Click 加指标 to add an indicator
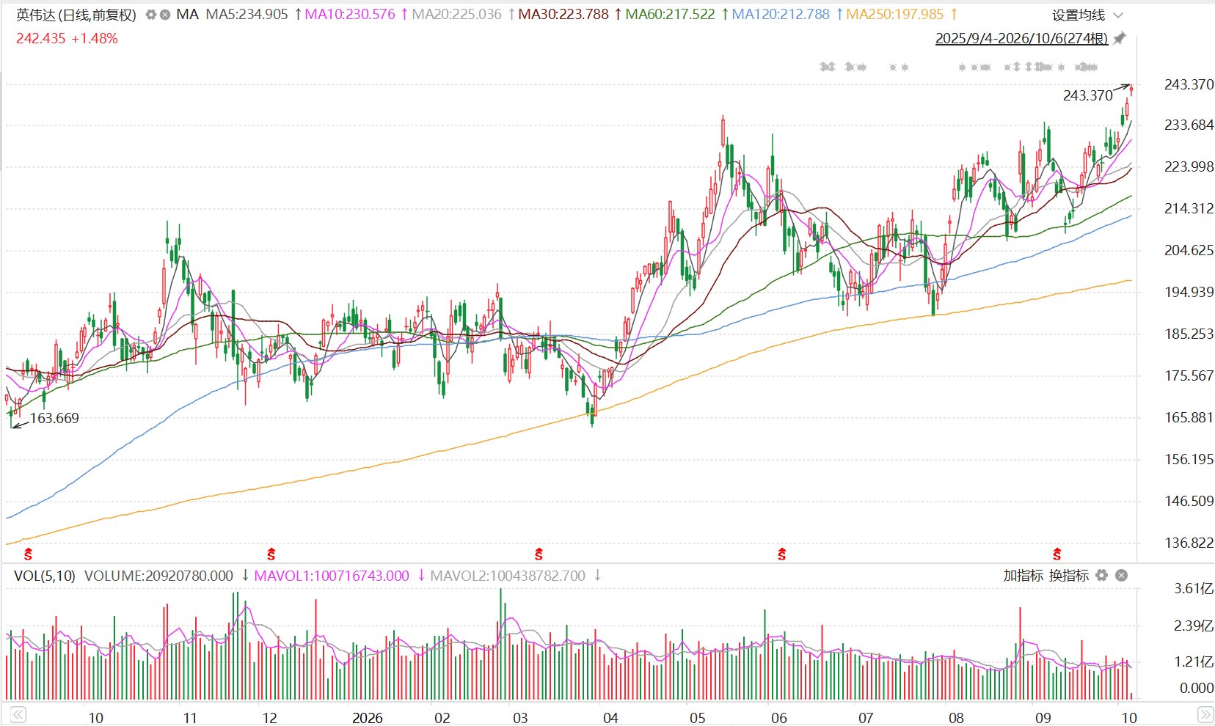The image size is (1215, 726). [1023, 576]
